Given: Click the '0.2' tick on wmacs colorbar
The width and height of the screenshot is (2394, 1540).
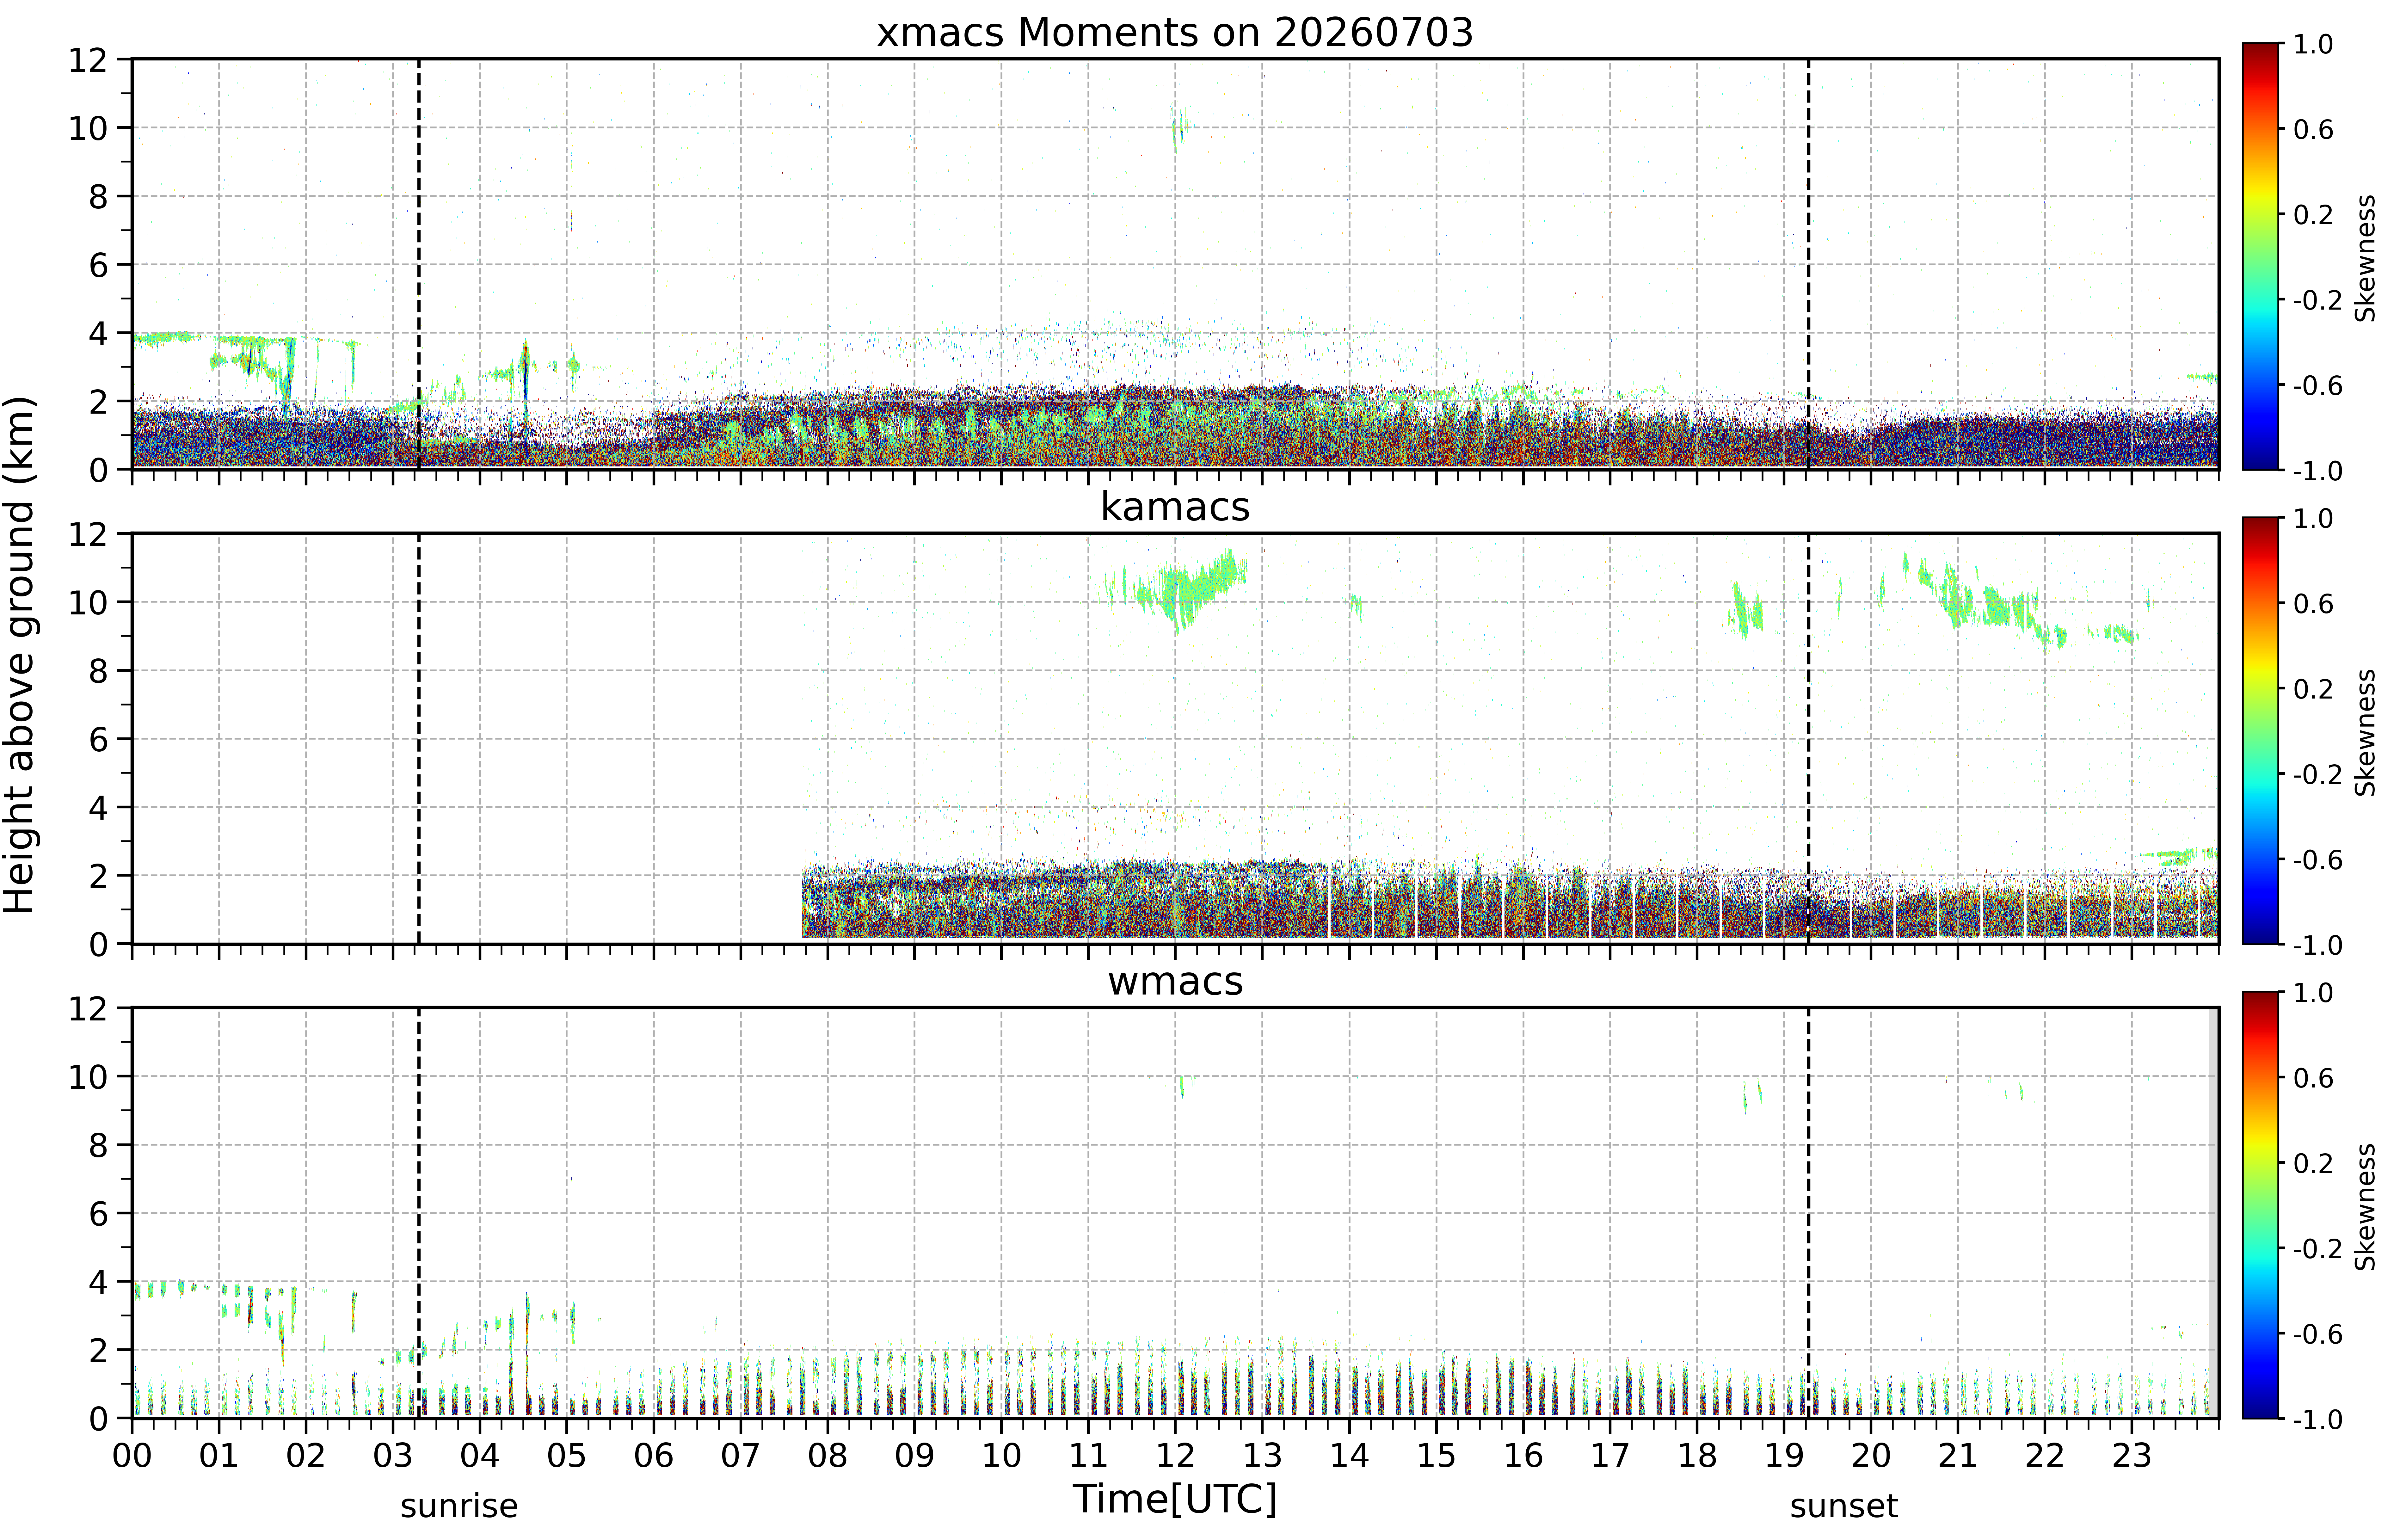Looking at the screenshot, I should click(x=2313, y=1163).
